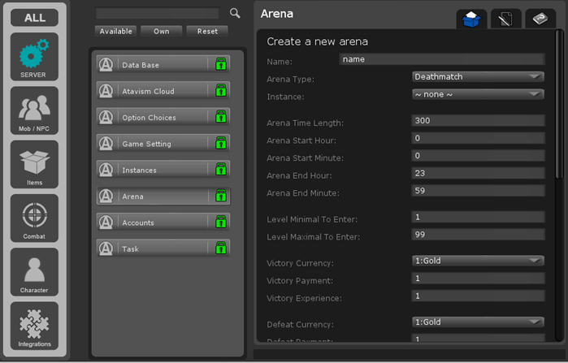The width and height of the screenshot is (568, 363).
Task: Open the Instance dropdown
Action: pos(478,94)
